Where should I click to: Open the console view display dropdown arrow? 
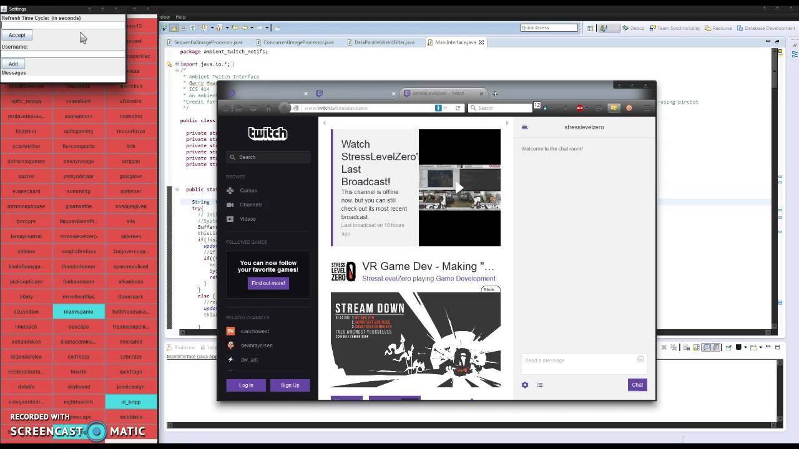[x=746, y=347]
